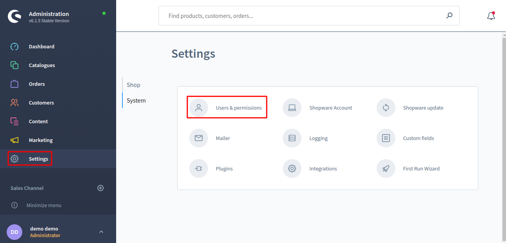Image resolution: width=506 pixels, height=243 pixels.
Task: Open First Run Wizard link
Action: 421,169
